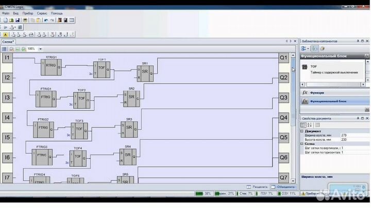Select the TOF2 timer block
The width and height of the screenshot is (371, 208).
[81, 100]
